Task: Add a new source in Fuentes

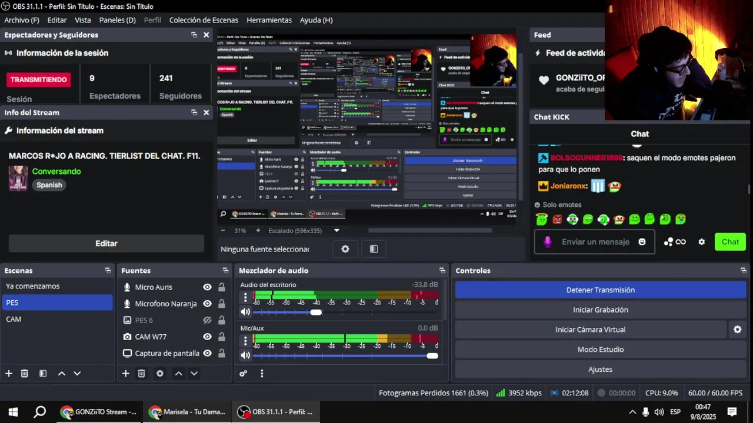Action: [x=125, y=374]
